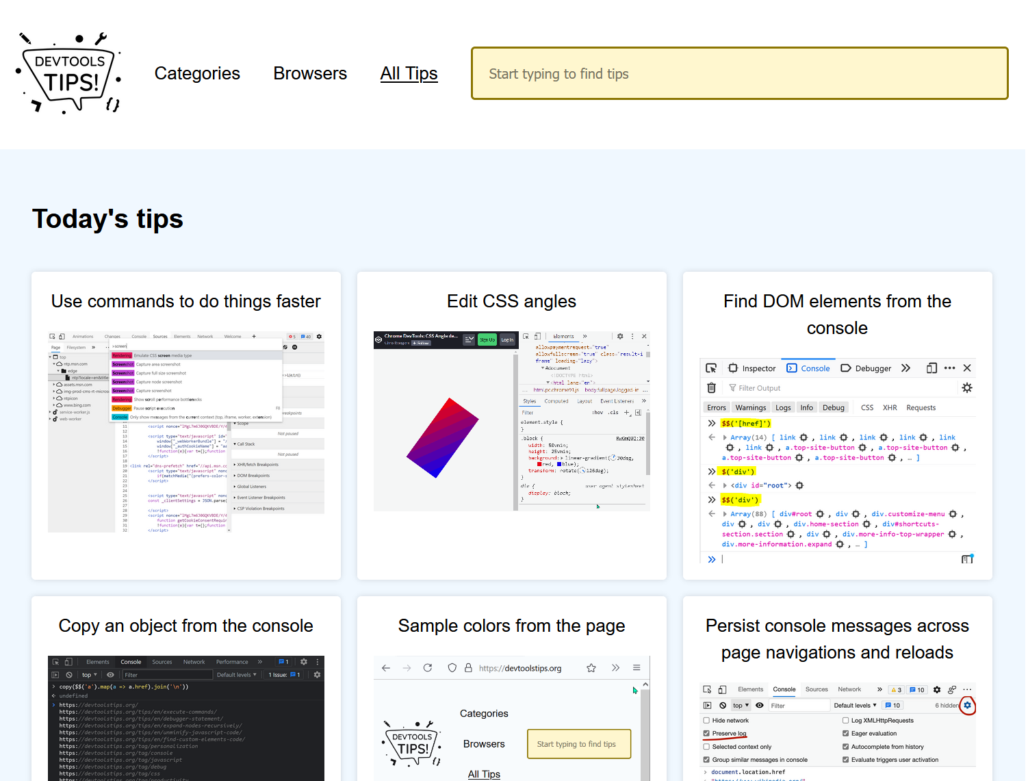Click the eye icon beside the Persist card's Filter box

pyautogui.click(x=759, y=706)
